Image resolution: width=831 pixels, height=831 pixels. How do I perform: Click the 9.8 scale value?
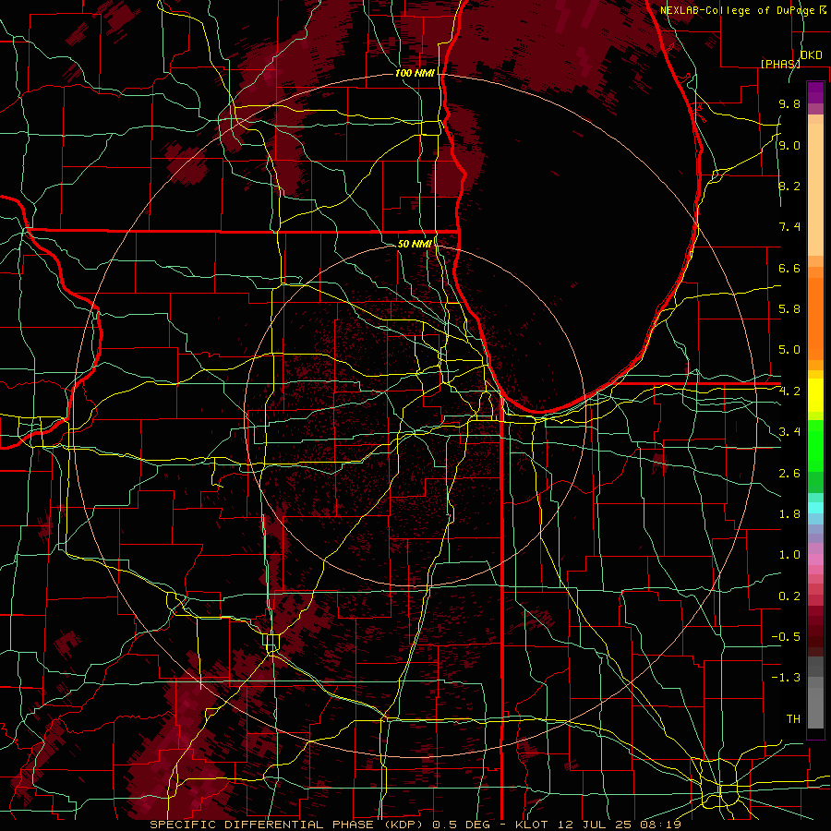pyautogui.click(x=789, y=103)
